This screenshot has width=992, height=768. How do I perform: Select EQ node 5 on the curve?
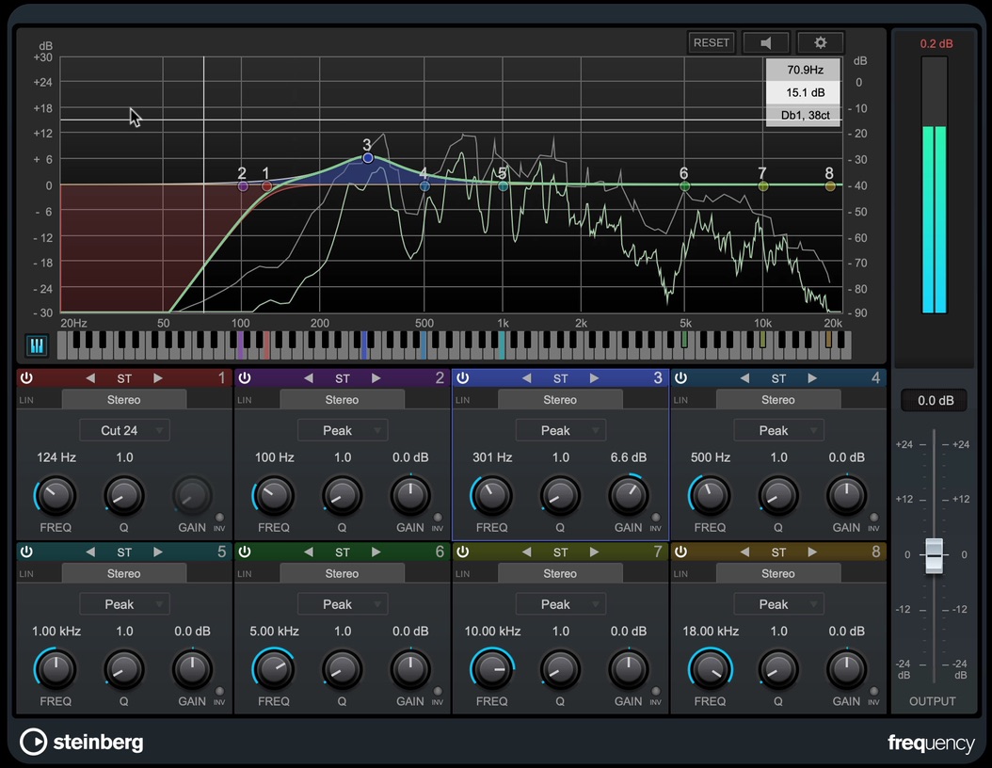click(503, 186)
